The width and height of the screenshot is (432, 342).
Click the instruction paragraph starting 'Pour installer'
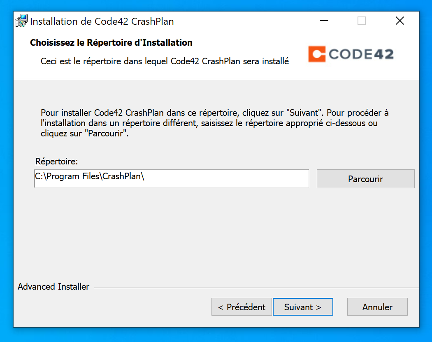[x=214, y=123]
